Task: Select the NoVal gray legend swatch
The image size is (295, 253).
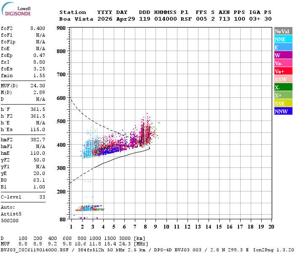Action: [283, 31]
